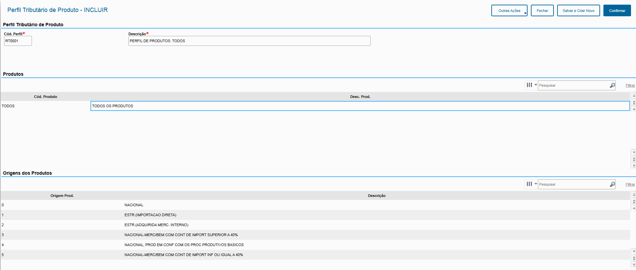This screenshot has height=270, width=636.
Task: Close the form with Fechar
Action: pos(542,11)
